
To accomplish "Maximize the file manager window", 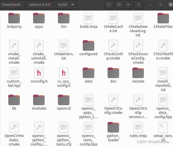I will (161, 5).
